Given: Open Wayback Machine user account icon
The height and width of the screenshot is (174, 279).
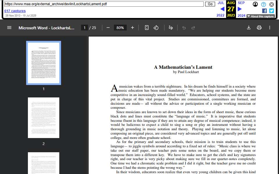Looking at the screenshot, I should [255, 4].
